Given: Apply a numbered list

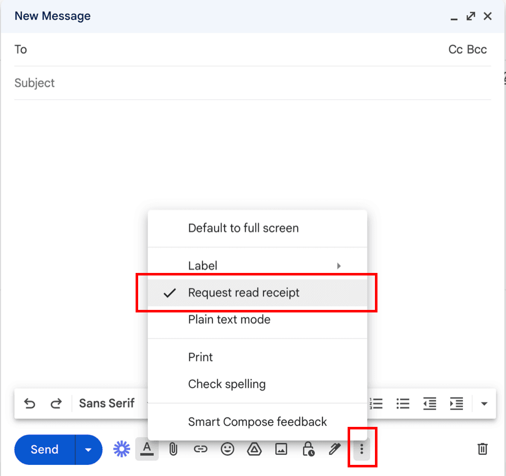Looking at the screenshot, I should click(376, 404).
